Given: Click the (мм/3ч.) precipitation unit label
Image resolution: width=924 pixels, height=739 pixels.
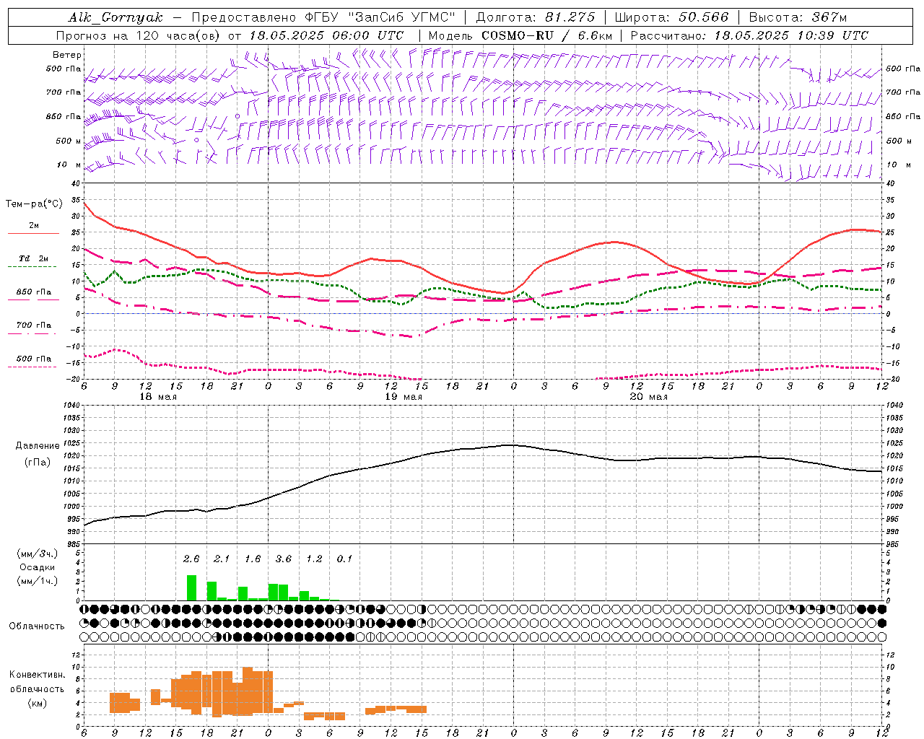Looking at the screenshot, I should 37,554.
